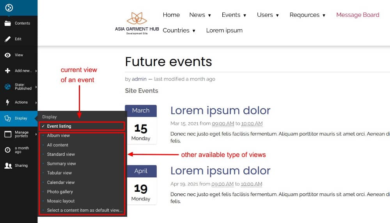Select the checked Event listing view
The width and height of the screenshot is (390, 223).
click(x=59, y=126)
